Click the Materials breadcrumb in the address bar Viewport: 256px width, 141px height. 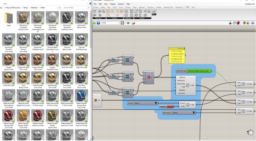34,8
